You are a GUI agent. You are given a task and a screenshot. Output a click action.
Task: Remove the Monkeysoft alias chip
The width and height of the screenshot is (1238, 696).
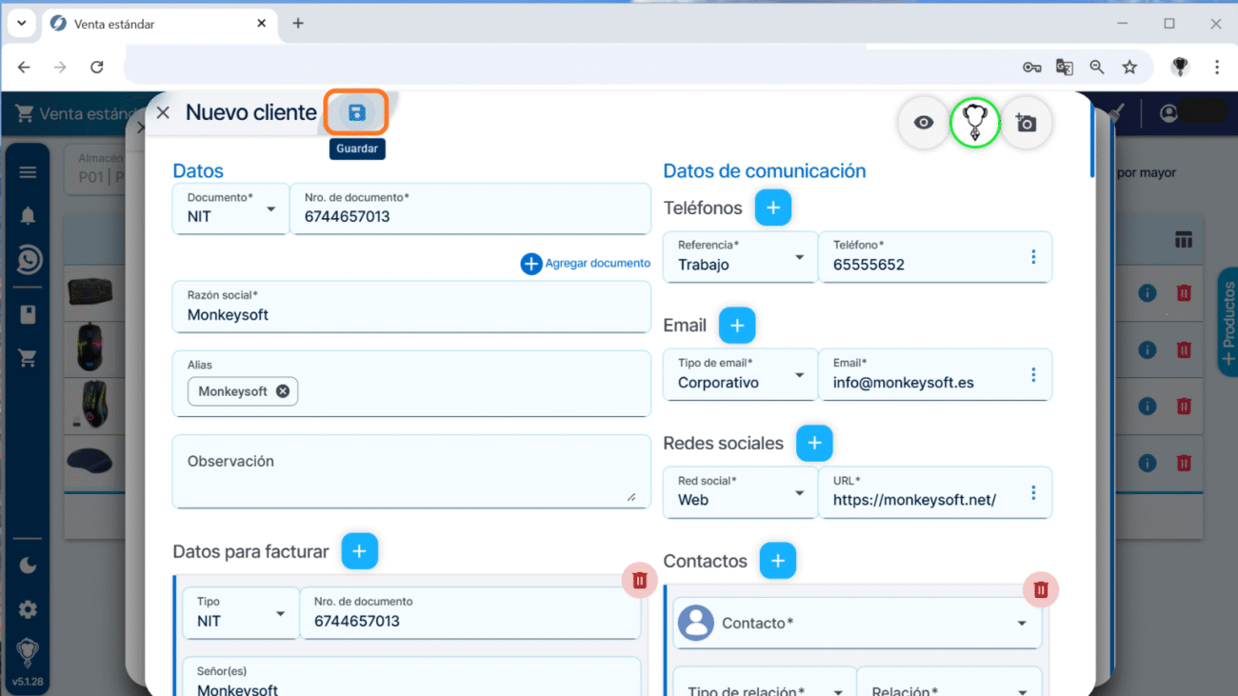283,391
